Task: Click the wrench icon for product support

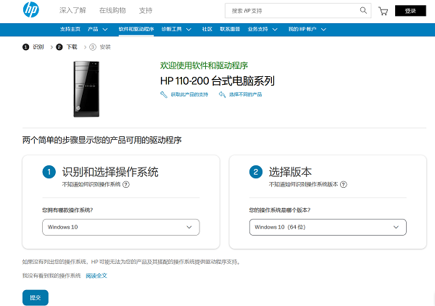Action: [164, 94]
